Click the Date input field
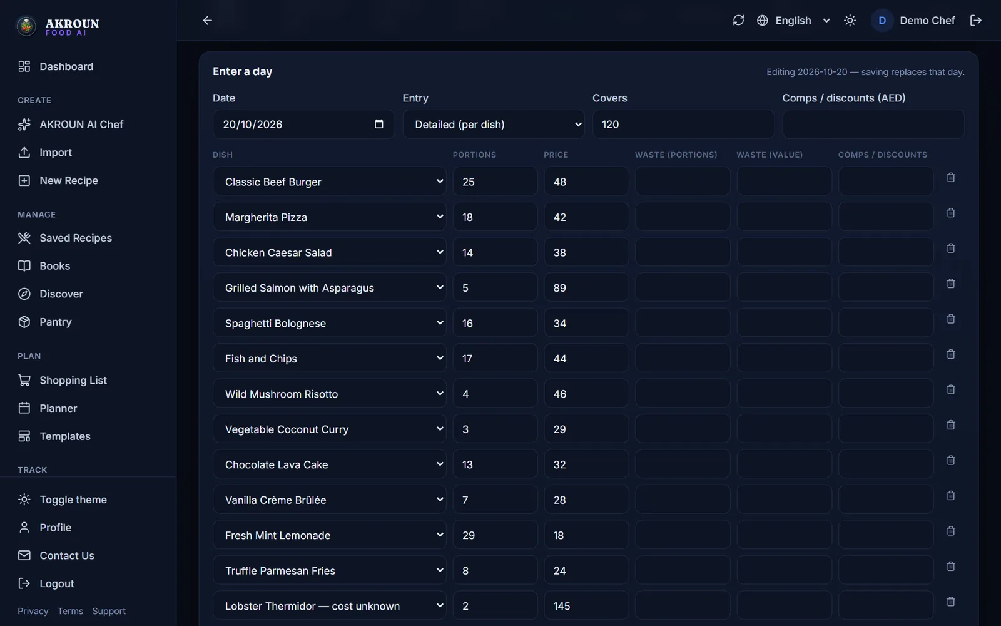 tap(303, 125)
